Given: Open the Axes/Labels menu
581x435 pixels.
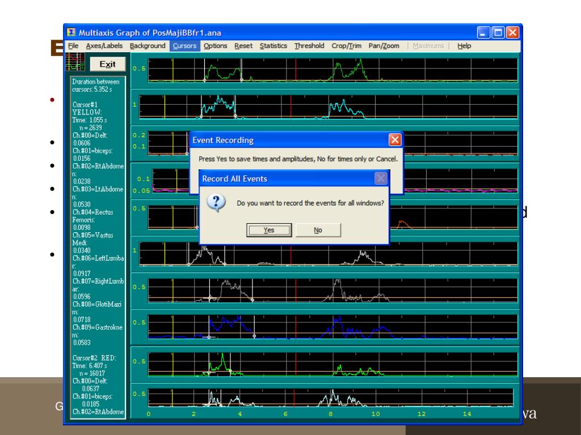Looking at the screenshot, I should point(104,46).
